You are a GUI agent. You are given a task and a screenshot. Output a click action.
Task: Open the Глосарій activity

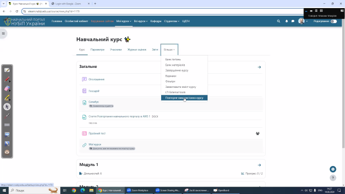pos(94,91)
